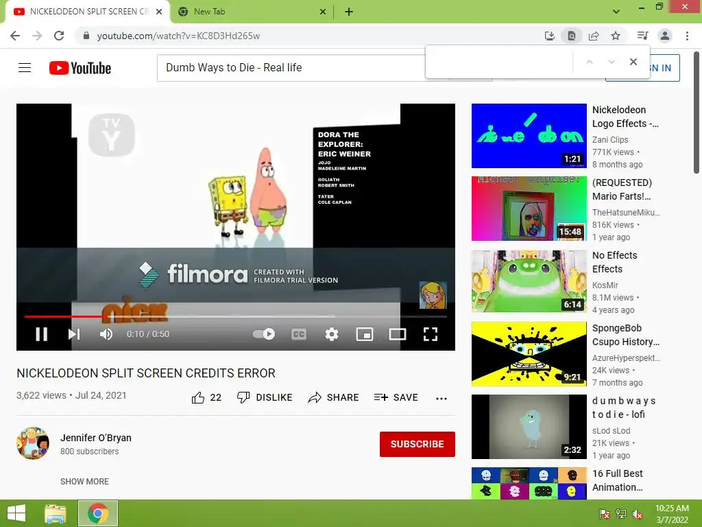702x527 pixels.
Task: Enable miniplayer mode
Action: (x=365, y=334)
